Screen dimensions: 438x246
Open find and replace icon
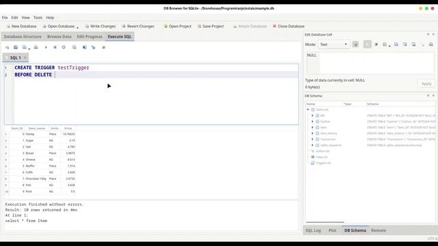(x=93, y=47)
